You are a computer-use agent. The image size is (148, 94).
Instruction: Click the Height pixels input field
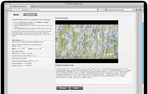(41, 49)
